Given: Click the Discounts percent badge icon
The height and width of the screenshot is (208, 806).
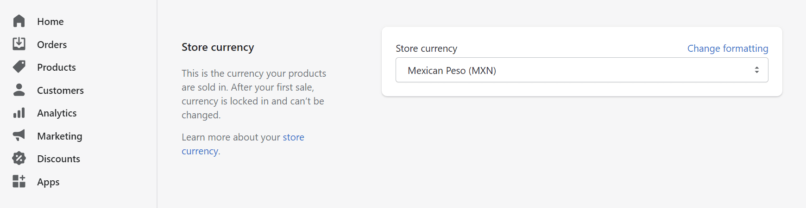Looking at the screenshot, I should click(19, 159).
